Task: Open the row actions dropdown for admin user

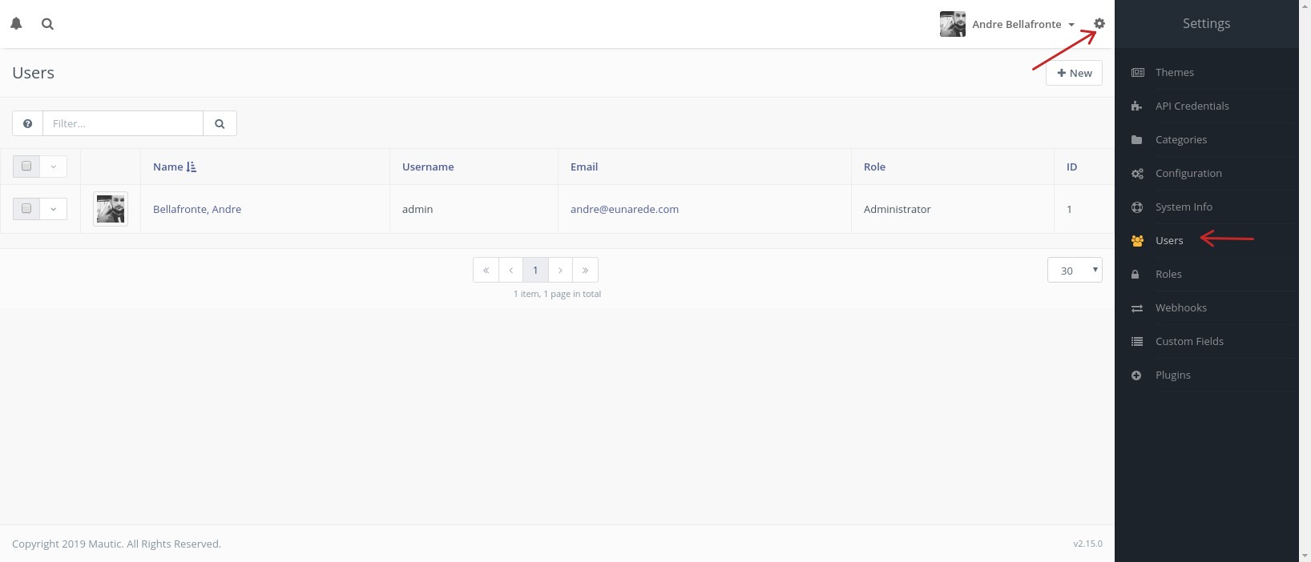Action: (x=54, y=209)
